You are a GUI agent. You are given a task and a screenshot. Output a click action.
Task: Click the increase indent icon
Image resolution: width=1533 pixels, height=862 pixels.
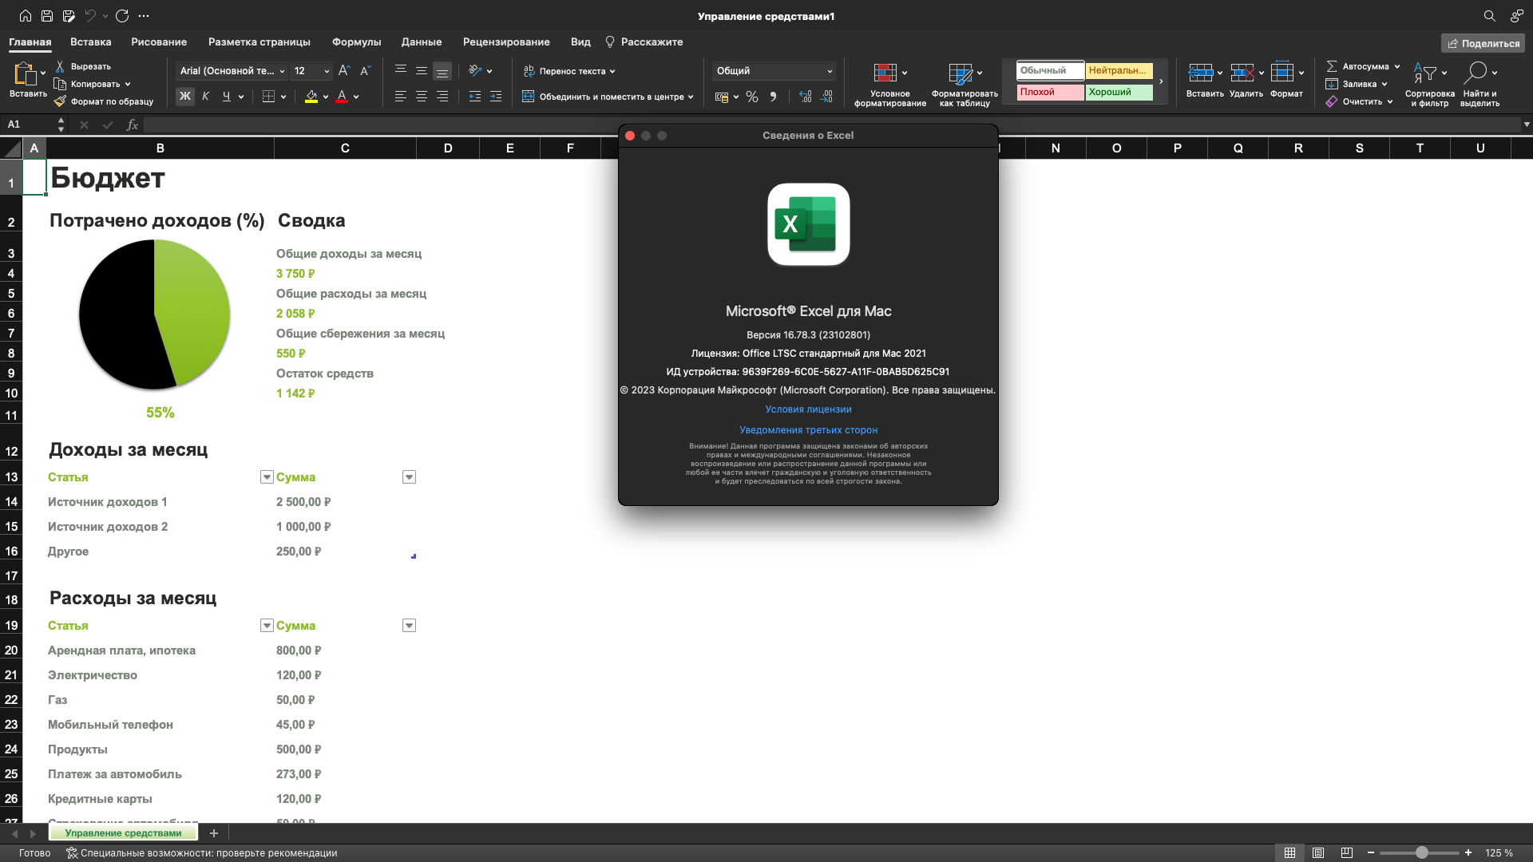pyautogui.click(x=496, y=97)
